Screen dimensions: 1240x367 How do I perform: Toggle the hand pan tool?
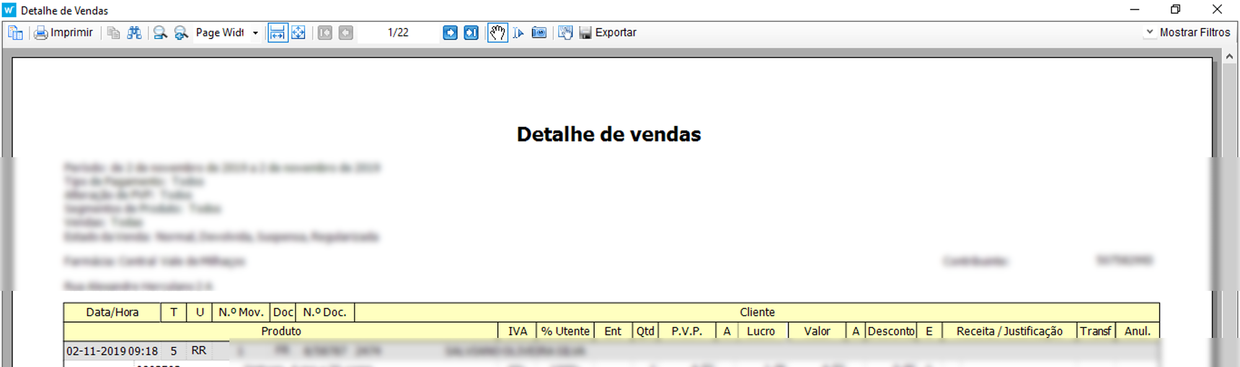coord(497,33)
